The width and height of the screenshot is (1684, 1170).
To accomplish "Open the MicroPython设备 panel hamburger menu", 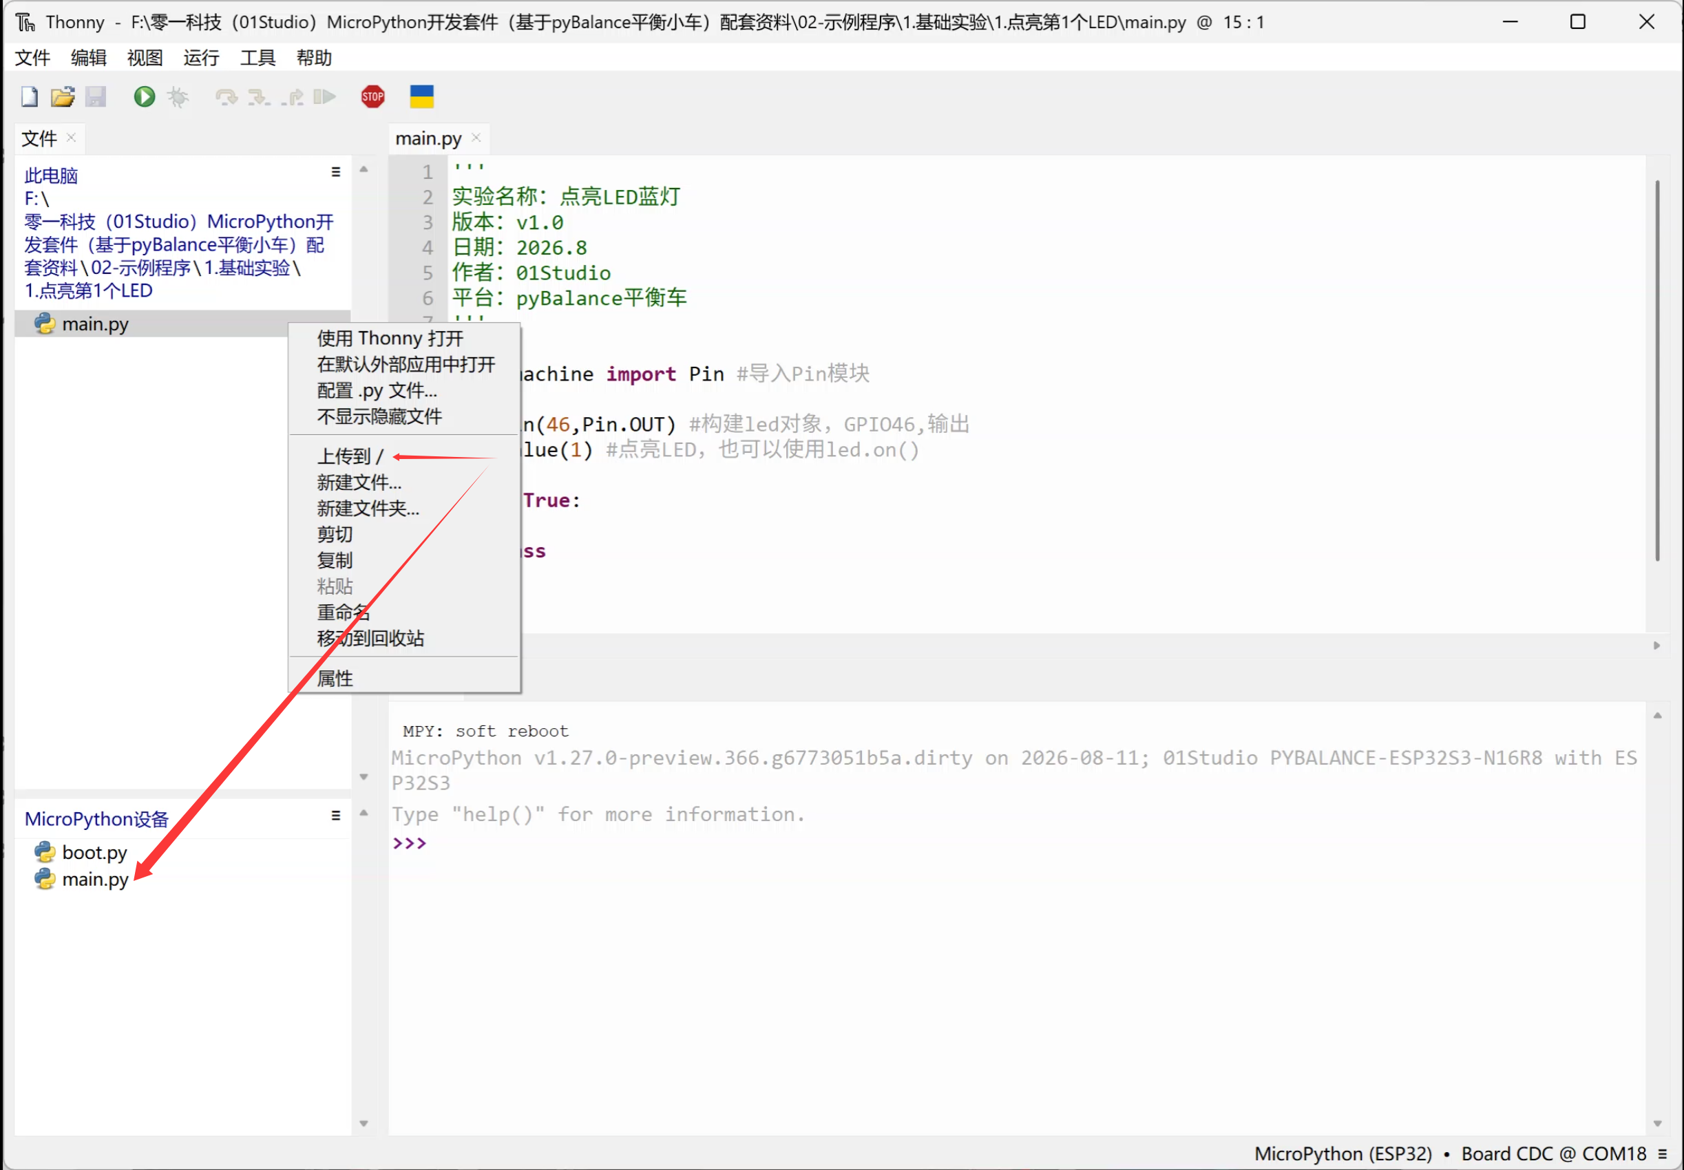I will (336, 815).
